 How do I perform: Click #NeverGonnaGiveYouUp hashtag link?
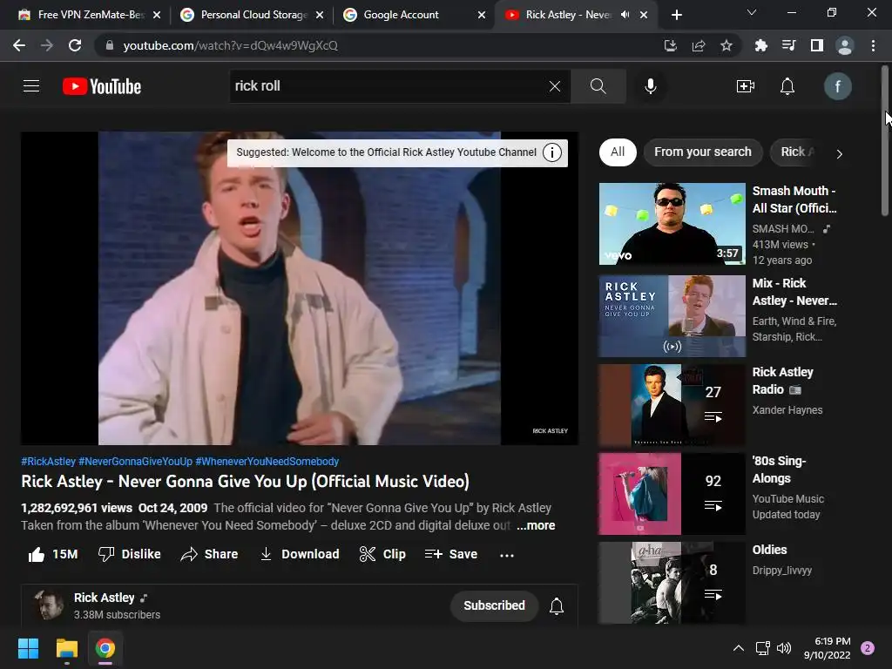(135, 462)
